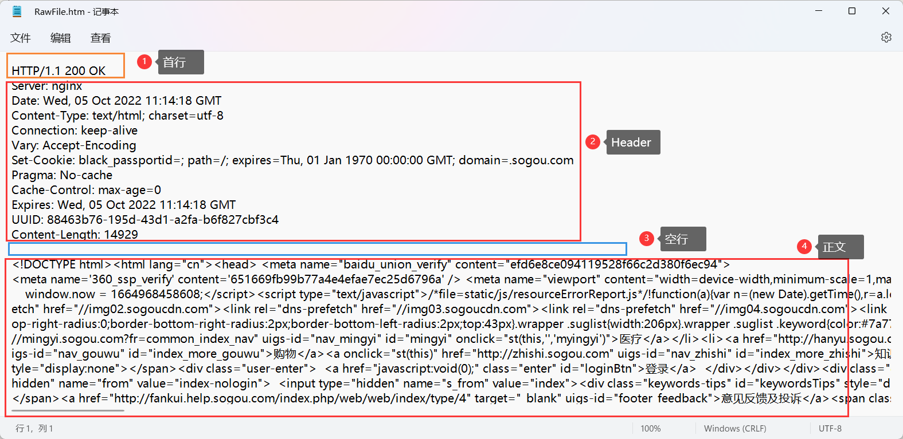Click the line with 'img02.sogoucdn.com'

point(451,309)
